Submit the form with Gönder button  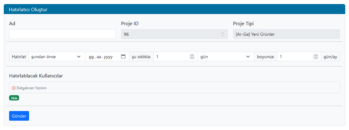point(19,116)
